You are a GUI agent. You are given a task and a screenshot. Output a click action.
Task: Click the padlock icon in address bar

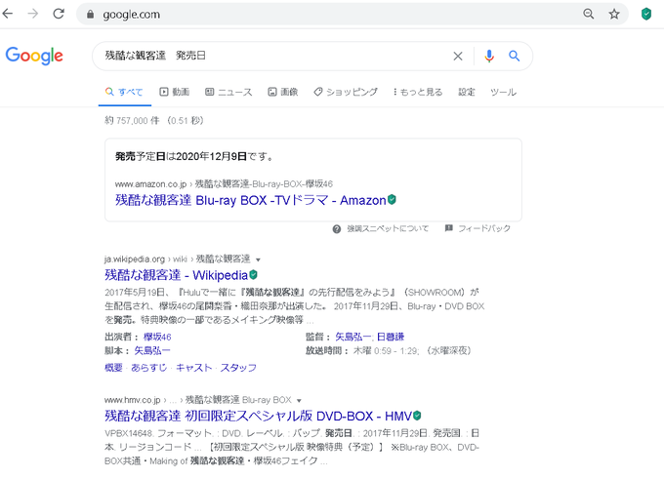click(90, 15)
